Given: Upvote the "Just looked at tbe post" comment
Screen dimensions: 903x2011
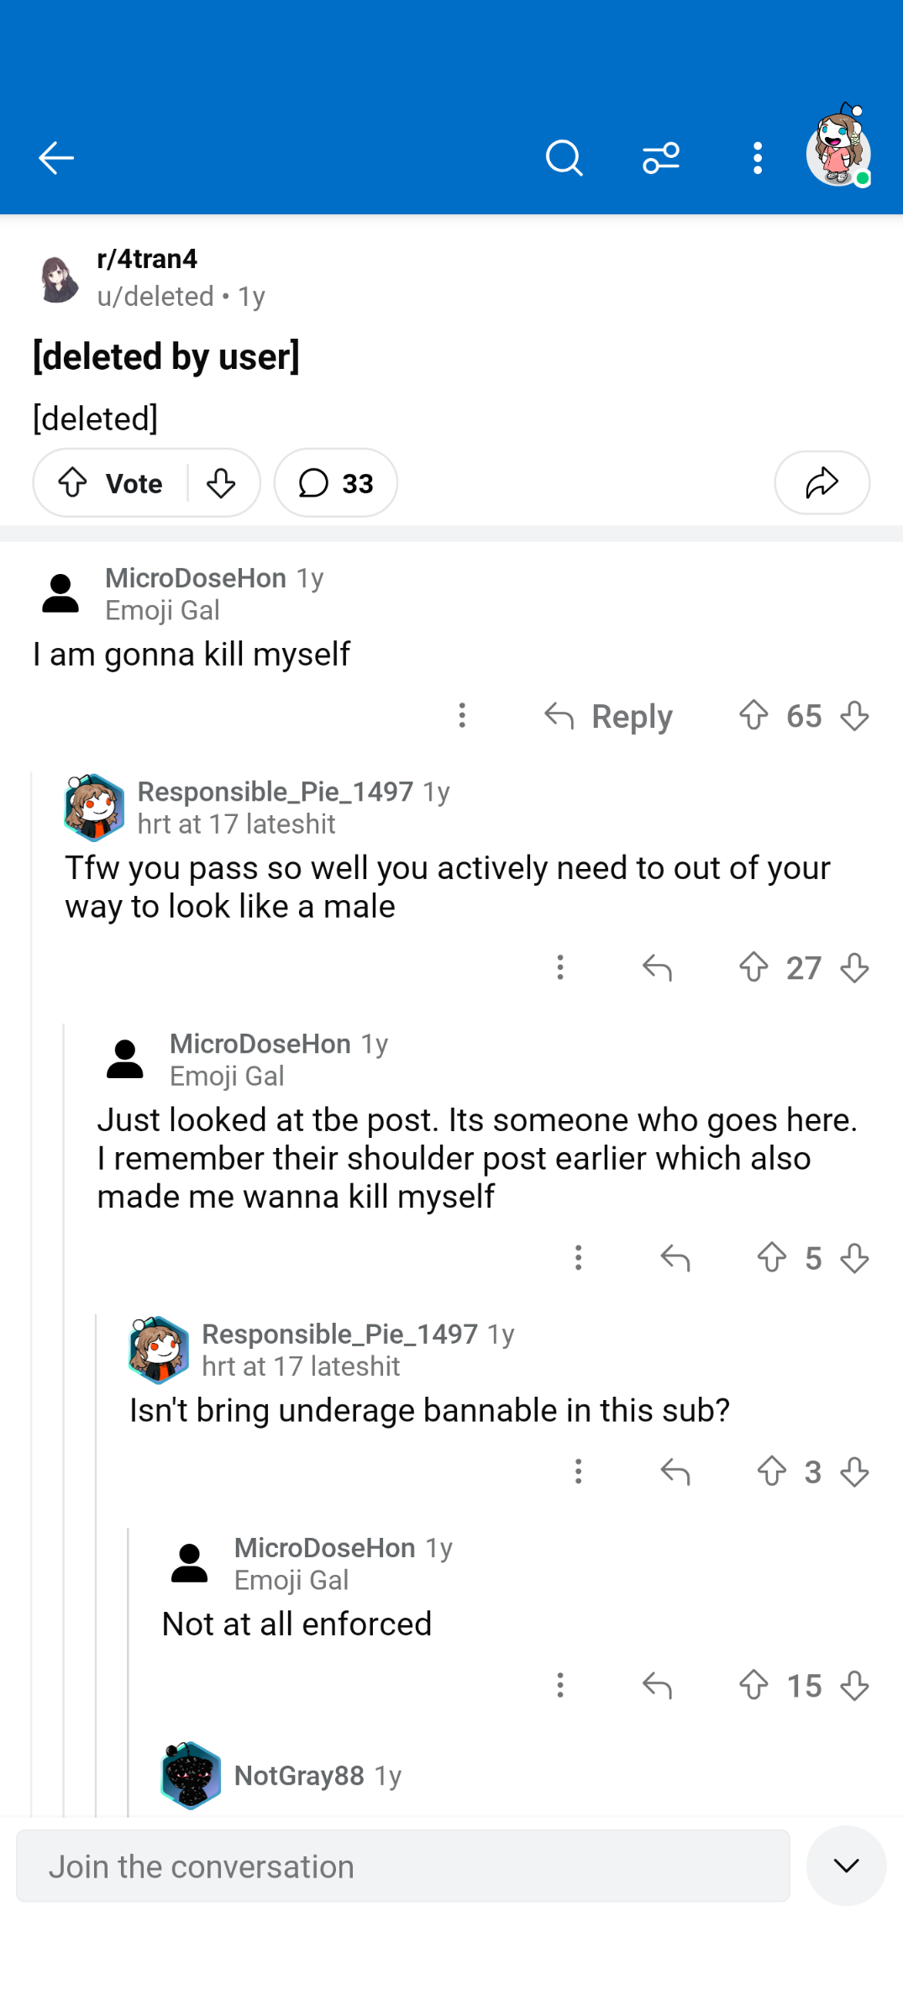Looking at the screenshot, I should 771,1258.
